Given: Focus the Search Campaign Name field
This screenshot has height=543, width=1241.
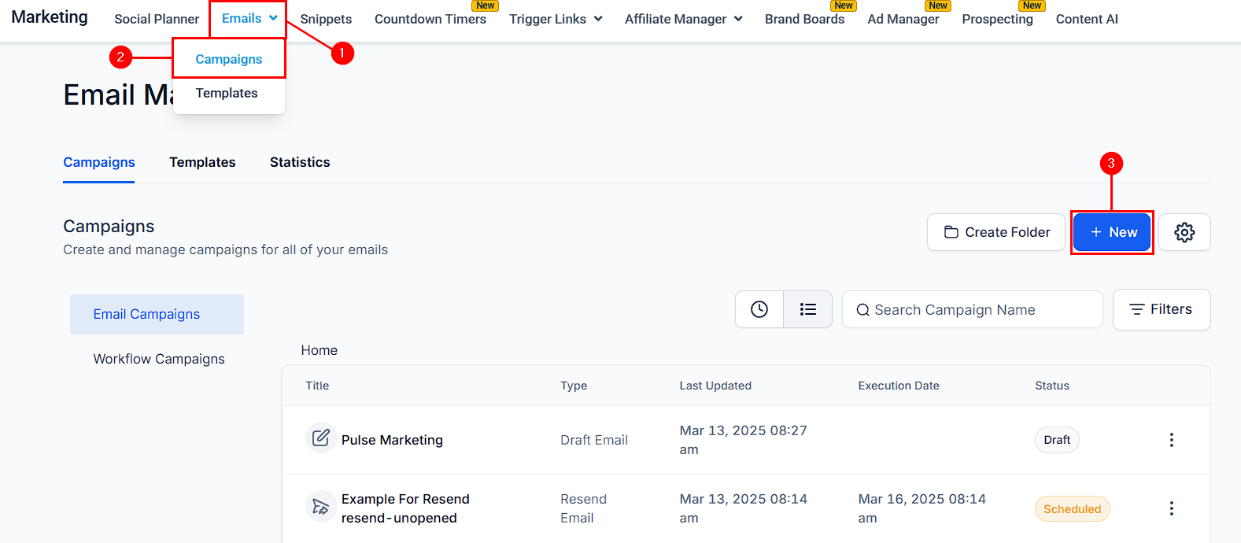Looking at the screenshot, I should tap(973, 310).
